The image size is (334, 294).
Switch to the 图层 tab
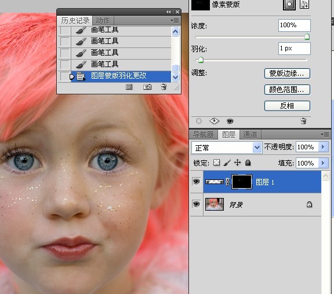click(229, 135)
